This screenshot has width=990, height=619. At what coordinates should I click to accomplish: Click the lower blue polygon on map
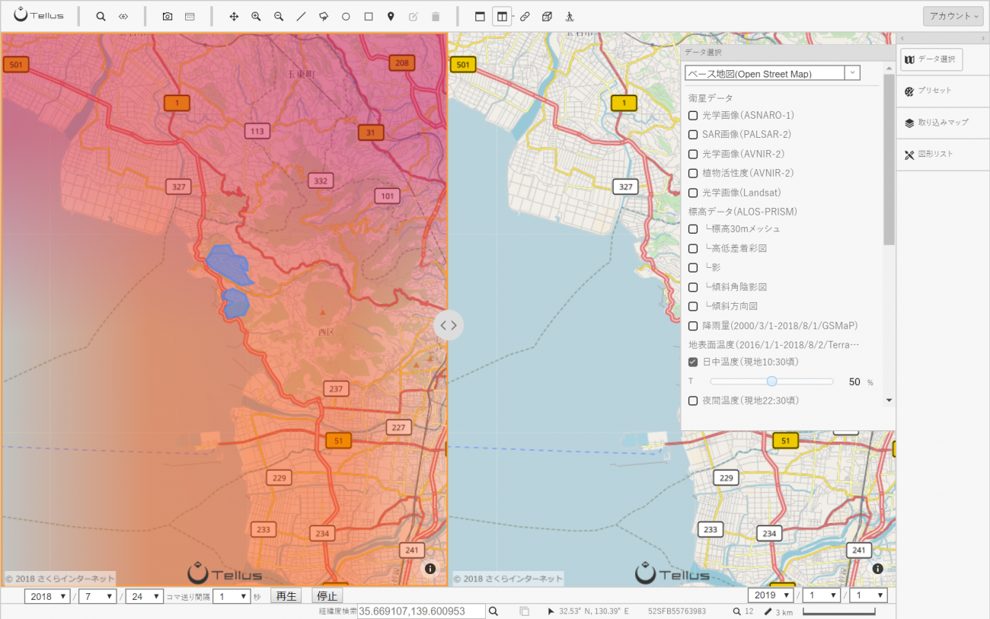[235, 303]
